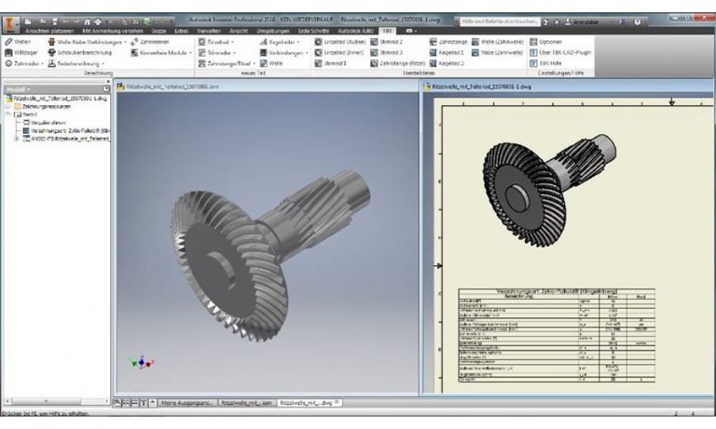Create a new Einzelrad part

pyautogui.click(x=213, y=42)
